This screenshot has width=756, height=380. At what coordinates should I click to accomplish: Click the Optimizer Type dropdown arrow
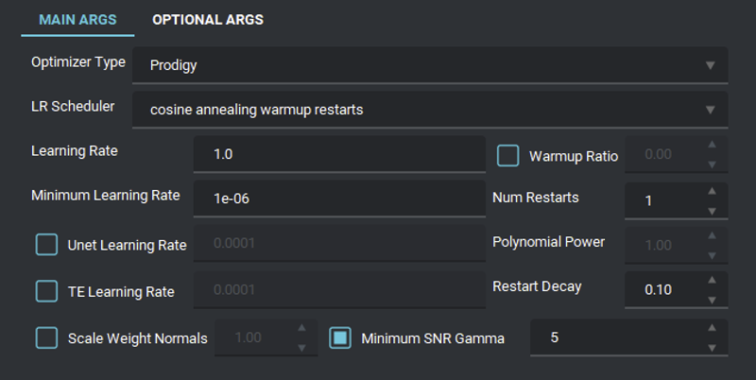(x=710, y=65)
